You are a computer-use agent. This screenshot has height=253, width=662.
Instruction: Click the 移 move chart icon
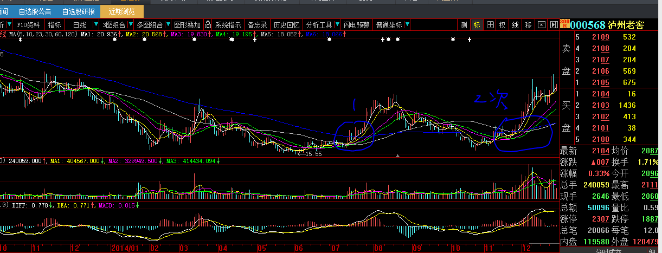(528, 25)
